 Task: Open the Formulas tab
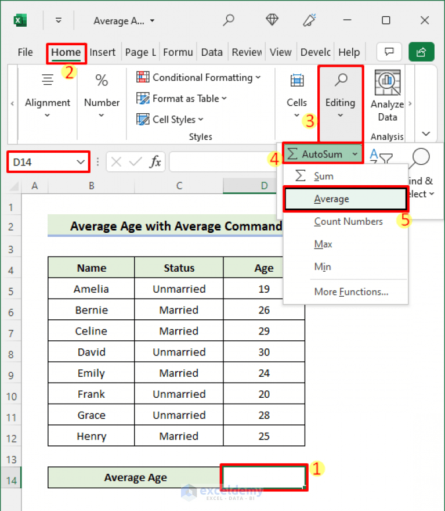click(x=178, y=52)
